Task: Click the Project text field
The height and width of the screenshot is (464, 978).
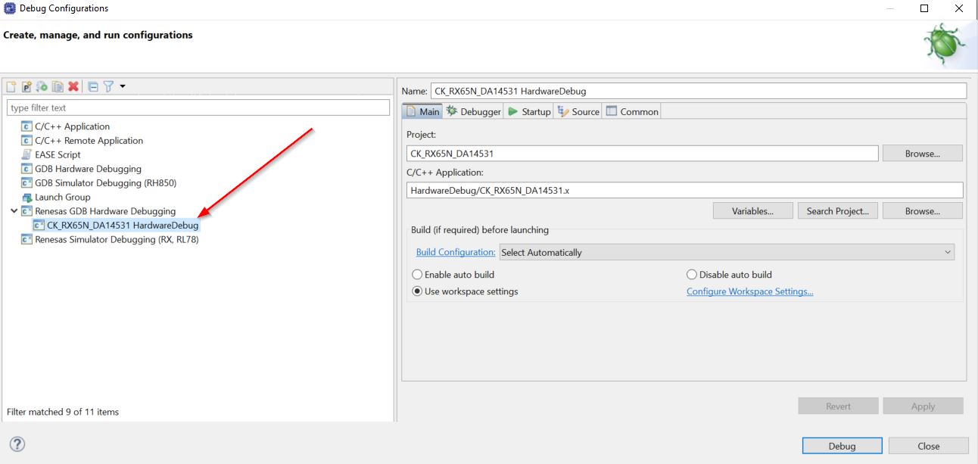Action: (x=642, y=153)
